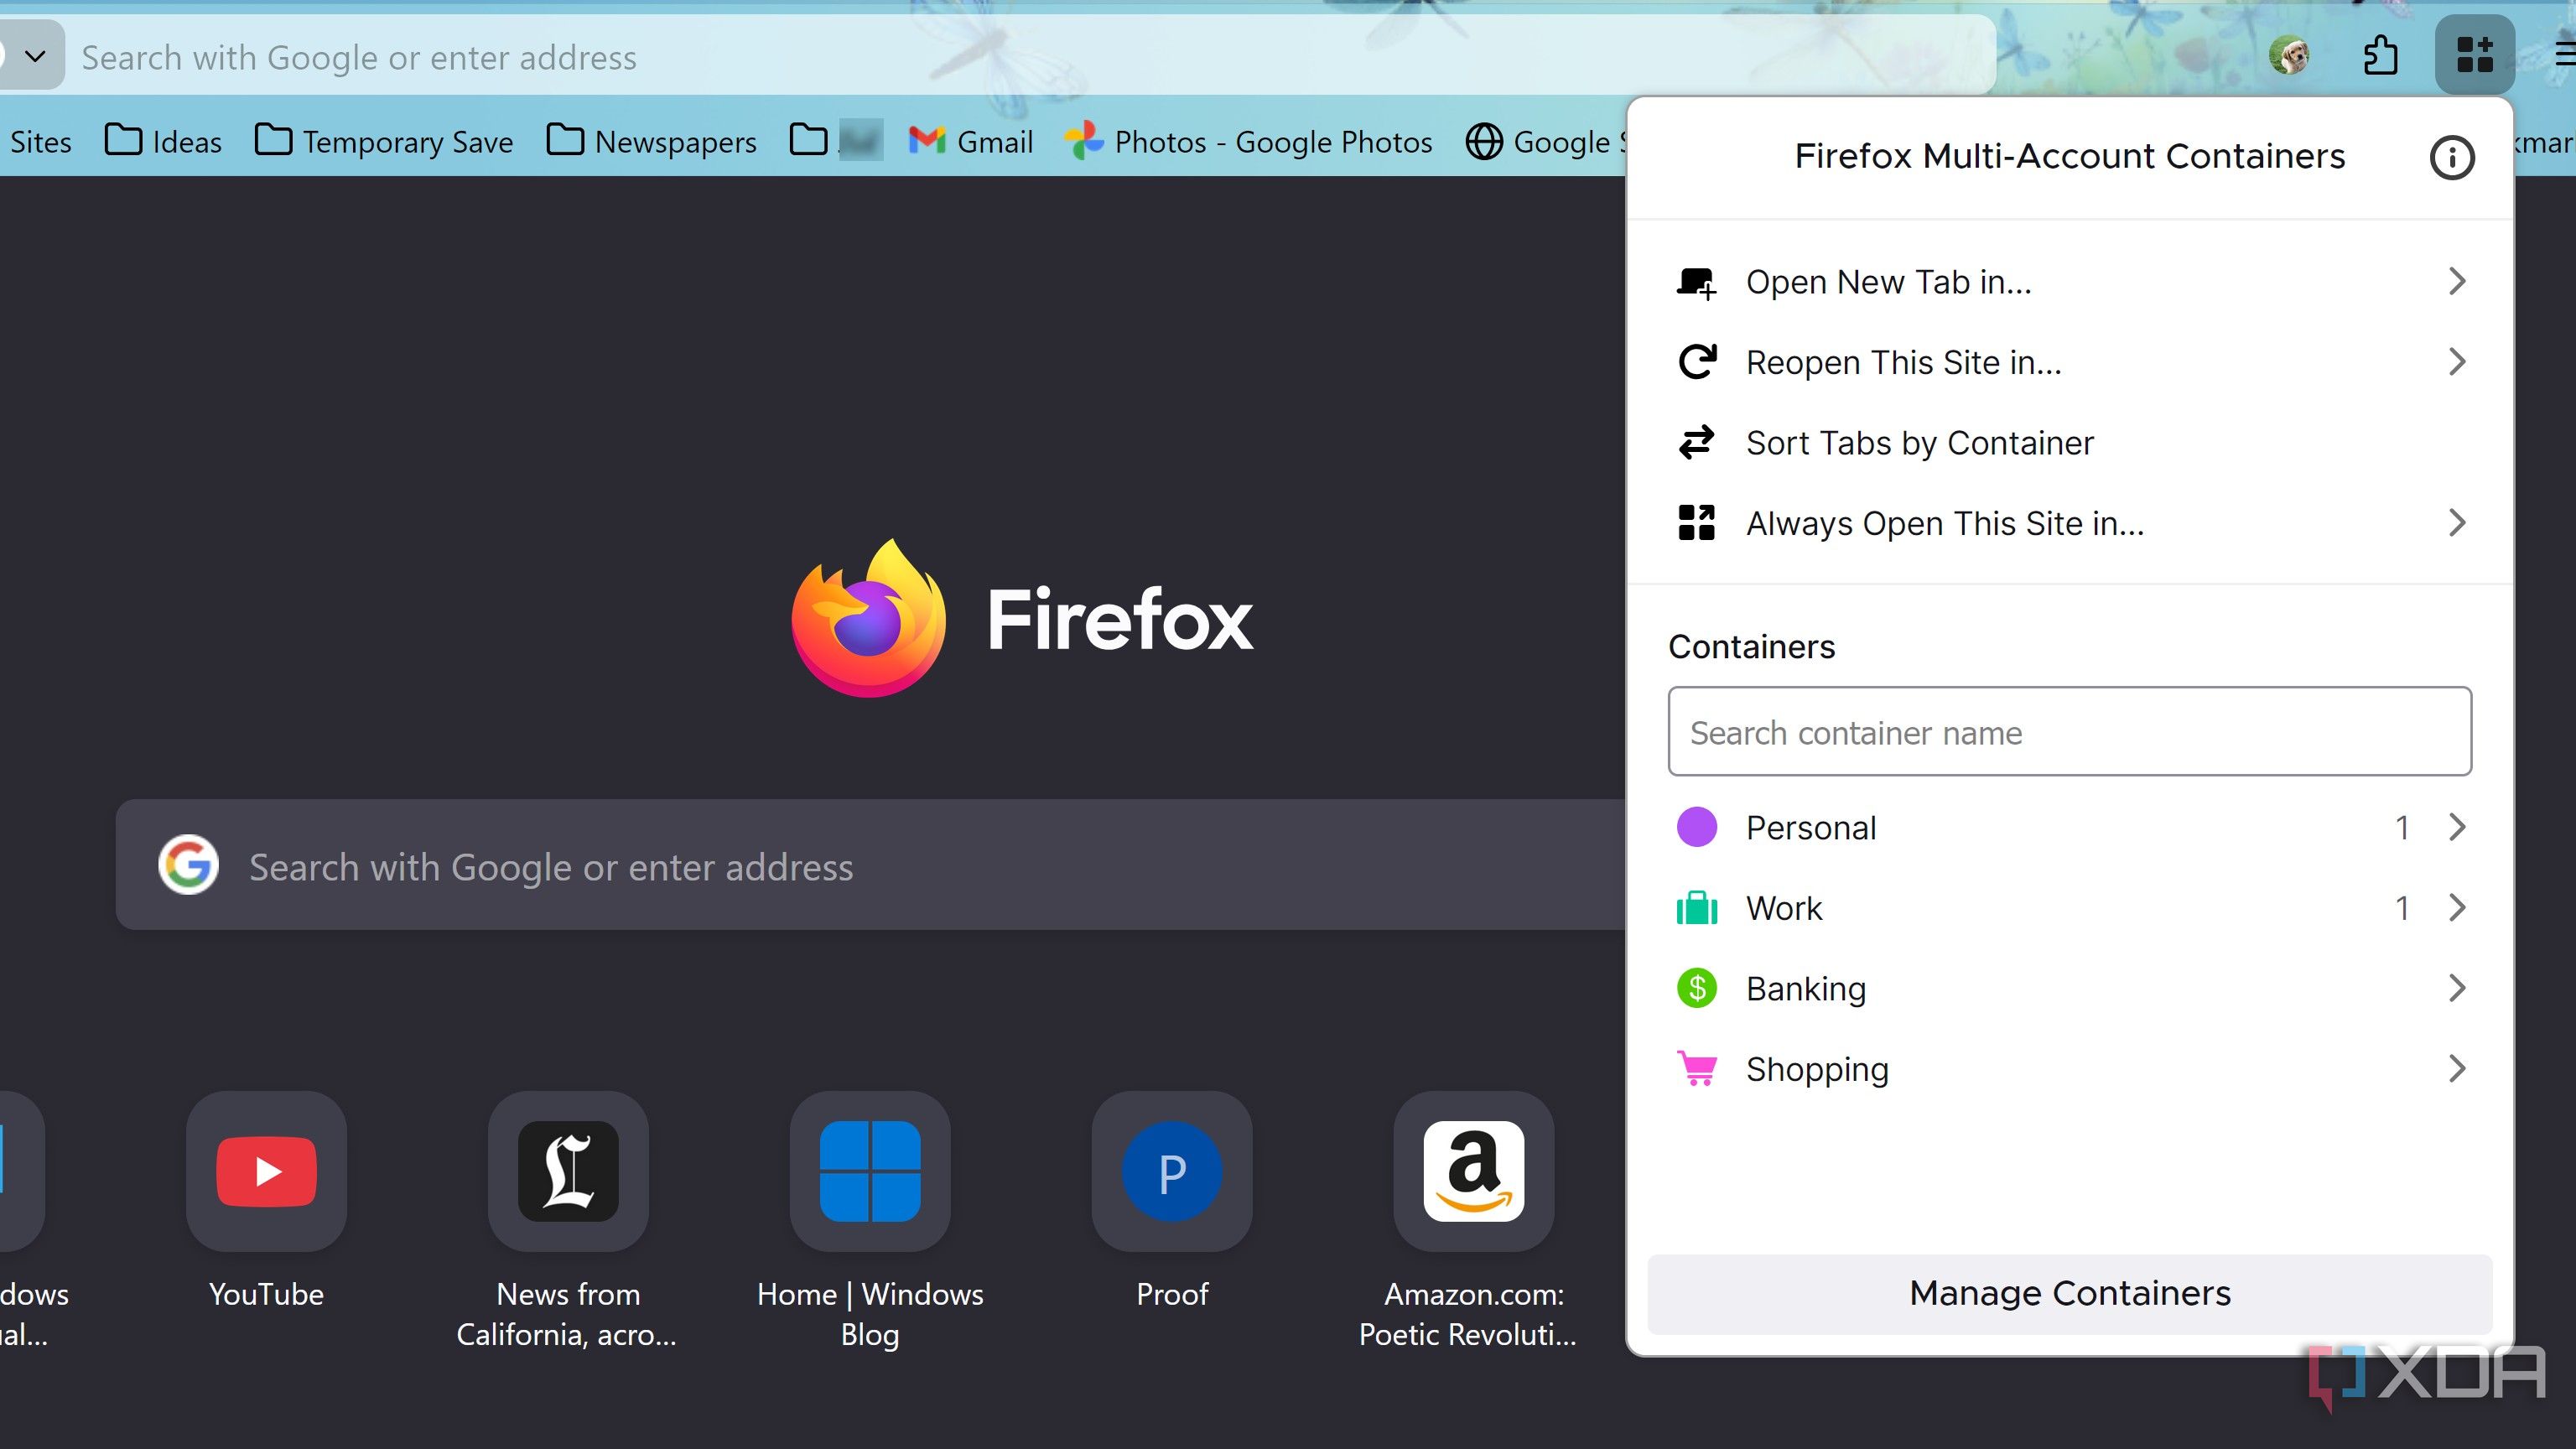This screenshot has width=2576, height=1449.
Task: Open the Amazon.com shortcut tile
Action: coord(1472,1171)
